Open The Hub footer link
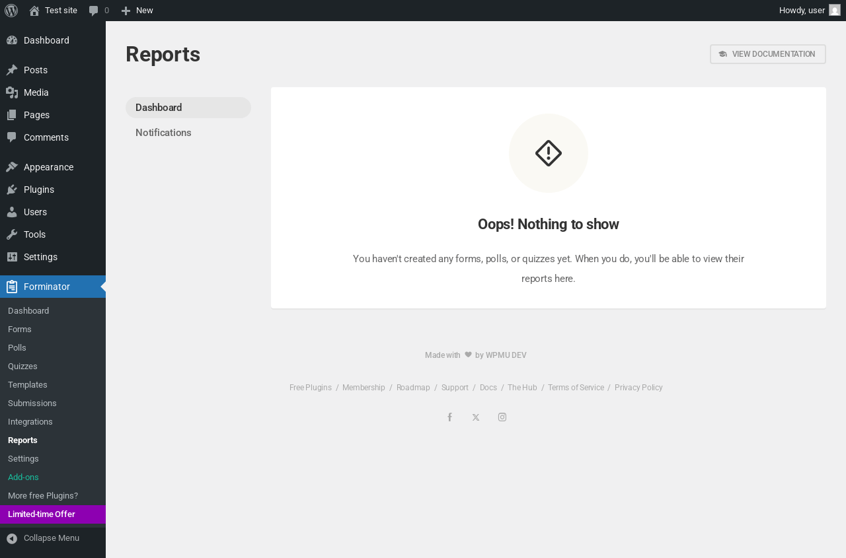Viewport: 846px width, 558px height. [522, 388]
